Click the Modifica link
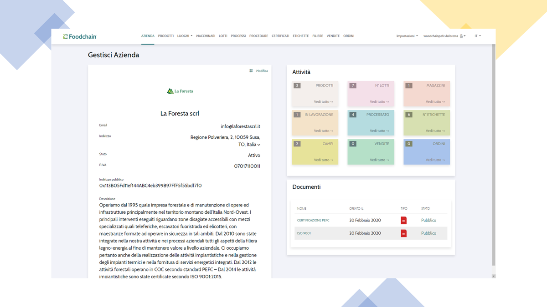547x307 pixels. pyautogui.click(x=262, y=71)
